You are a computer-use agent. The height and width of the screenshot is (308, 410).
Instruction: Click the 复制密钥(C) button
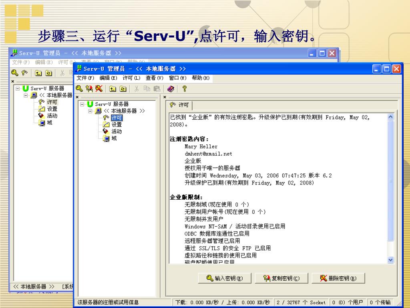pos(281,278)
